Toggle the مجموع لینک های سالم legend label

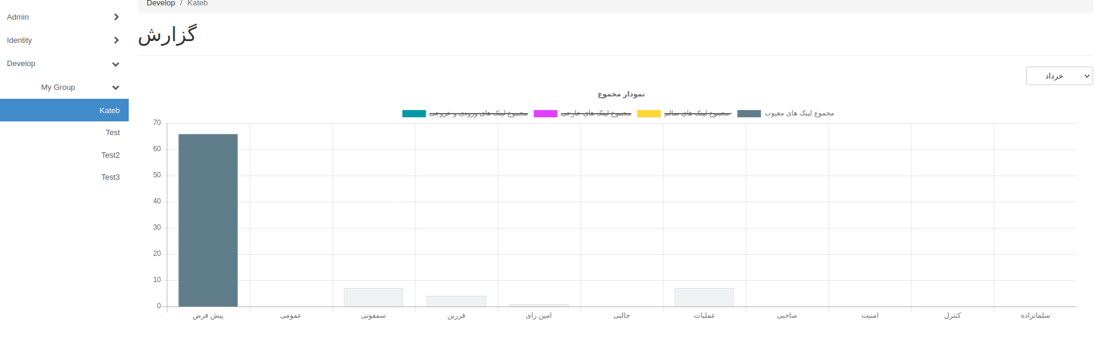point(698,113)
